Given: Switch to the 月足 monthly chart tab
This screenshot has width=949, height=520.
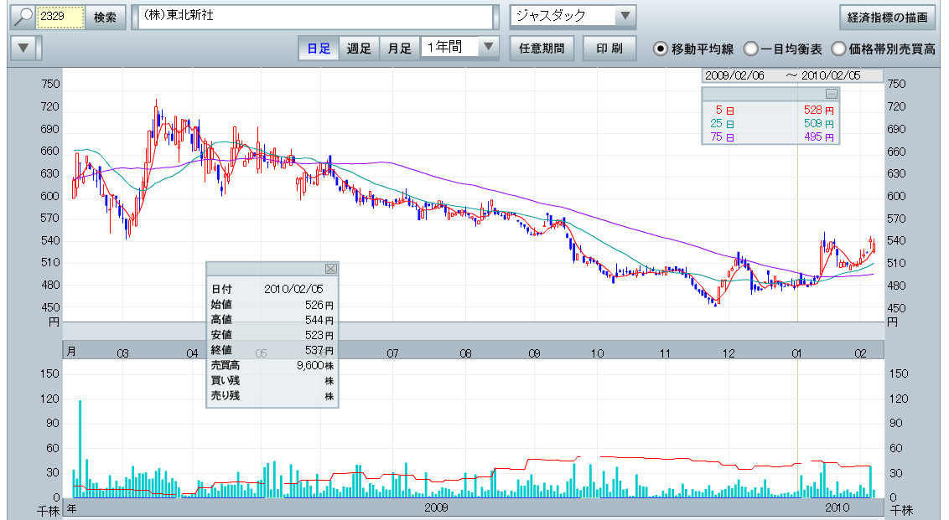Looking at the screenshot, I should point(399,49).
